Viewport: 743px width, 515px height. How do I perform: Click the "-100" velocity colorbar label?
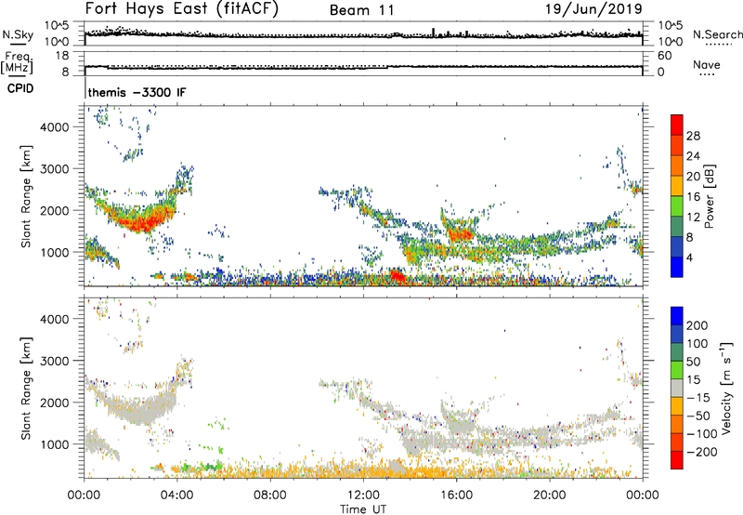(701, 433)
